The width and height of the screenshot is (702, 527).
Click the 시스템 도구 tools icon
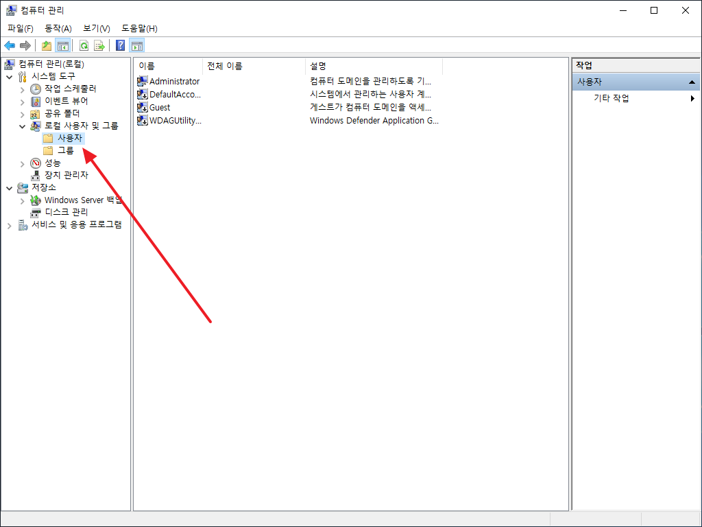23,77
